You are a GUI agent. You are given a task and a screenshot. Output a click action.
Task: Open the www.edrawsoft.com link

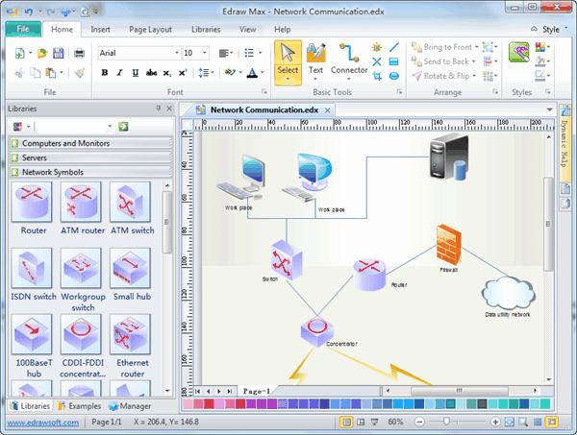click(x=40, y=423)
